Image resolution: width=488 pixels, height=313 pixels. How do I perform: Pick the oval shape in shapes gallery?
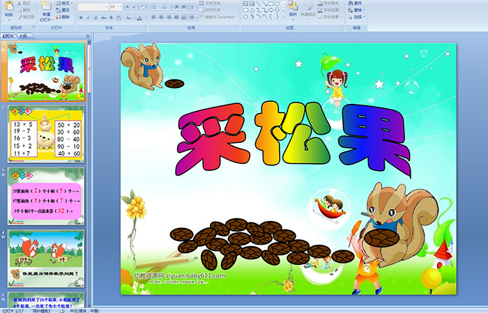pos(277,3)
